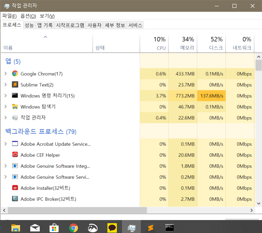262x233 pixels.
Task: Switch to the 시작프로그램 tab
Action: (70, 25)
